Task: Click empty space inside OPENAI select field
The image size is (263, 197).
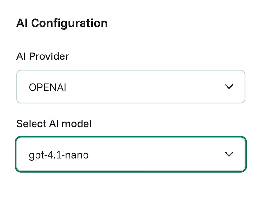Action: click(148, 87)
